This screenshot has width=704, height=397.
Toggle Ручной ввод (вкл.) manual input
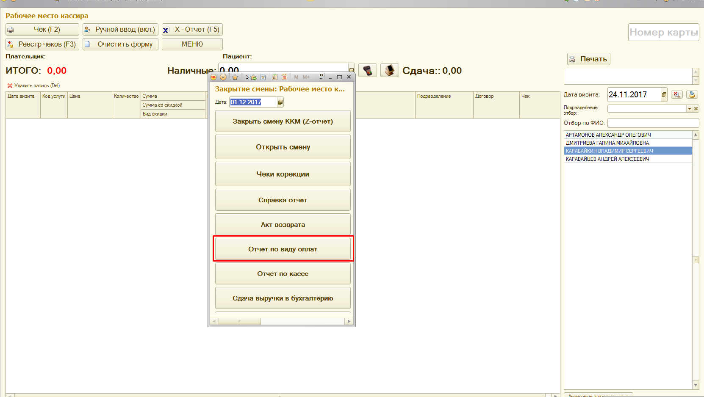(120, 30)
